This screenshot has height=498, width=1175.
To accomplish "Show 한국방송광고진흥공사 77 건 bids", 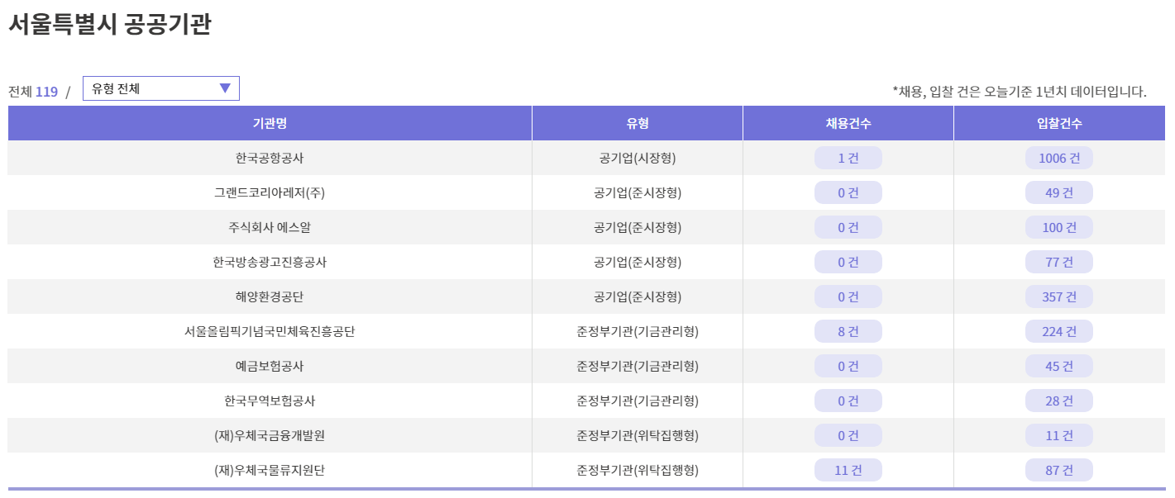I will click(1059, 262).
